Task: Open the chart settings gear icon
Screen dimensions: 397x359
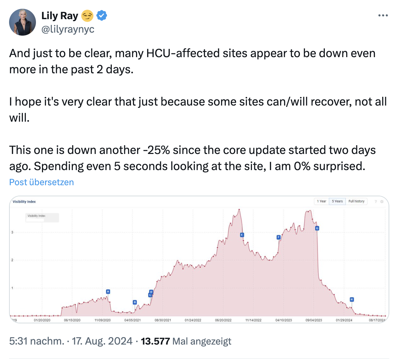Action: (382, 201)
